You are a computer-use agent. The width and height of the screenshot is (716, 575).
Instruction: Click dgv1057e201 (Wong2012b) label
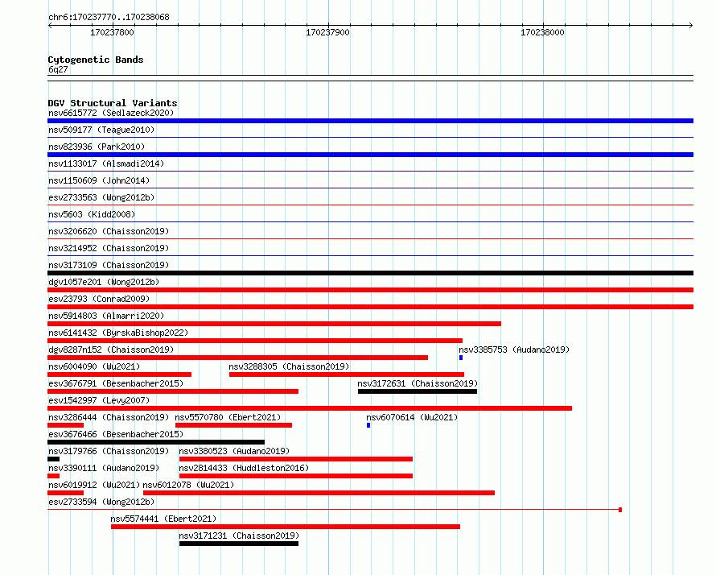pyautogui.click(x=104, y=282)
